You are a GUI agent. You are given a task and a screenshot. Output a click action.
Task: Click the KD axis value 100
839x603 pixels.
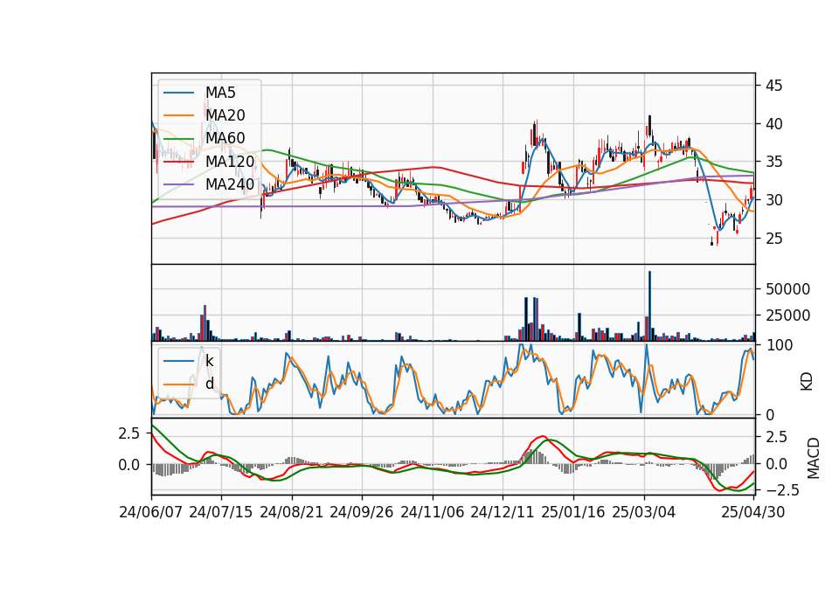tap(779, 345)
